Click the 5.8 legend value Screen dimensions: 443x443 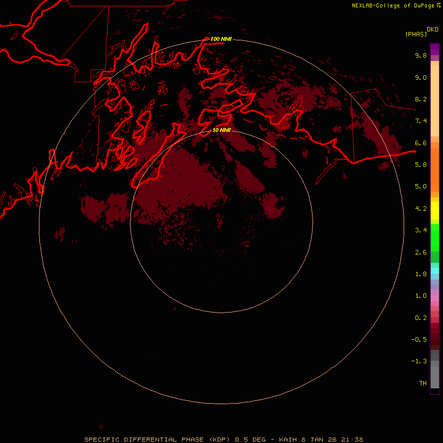coord(421,164)
